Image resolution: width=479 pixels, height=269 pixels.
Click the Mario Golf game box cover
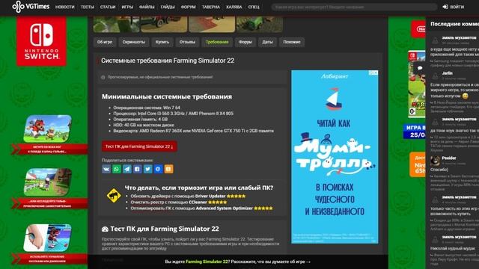coord(416,84)
